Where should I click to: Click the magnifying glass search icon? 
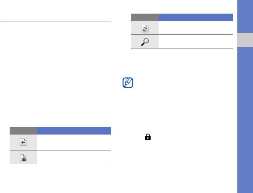pos(145,42)
